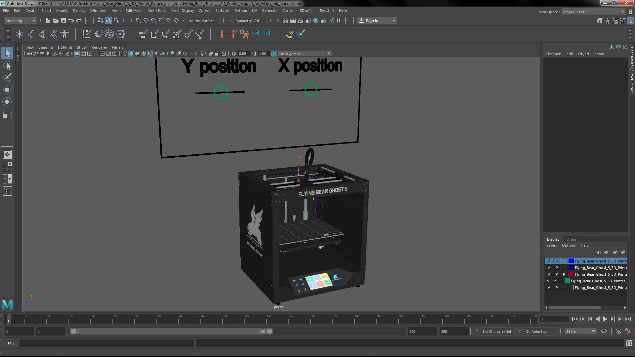635x357 pixels.
Task: Toggle Auto Keyframe icon
Action: click(x=618, y=331)
